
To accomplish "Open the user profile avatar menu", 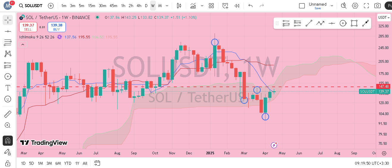I will click(x=8, y=6).
